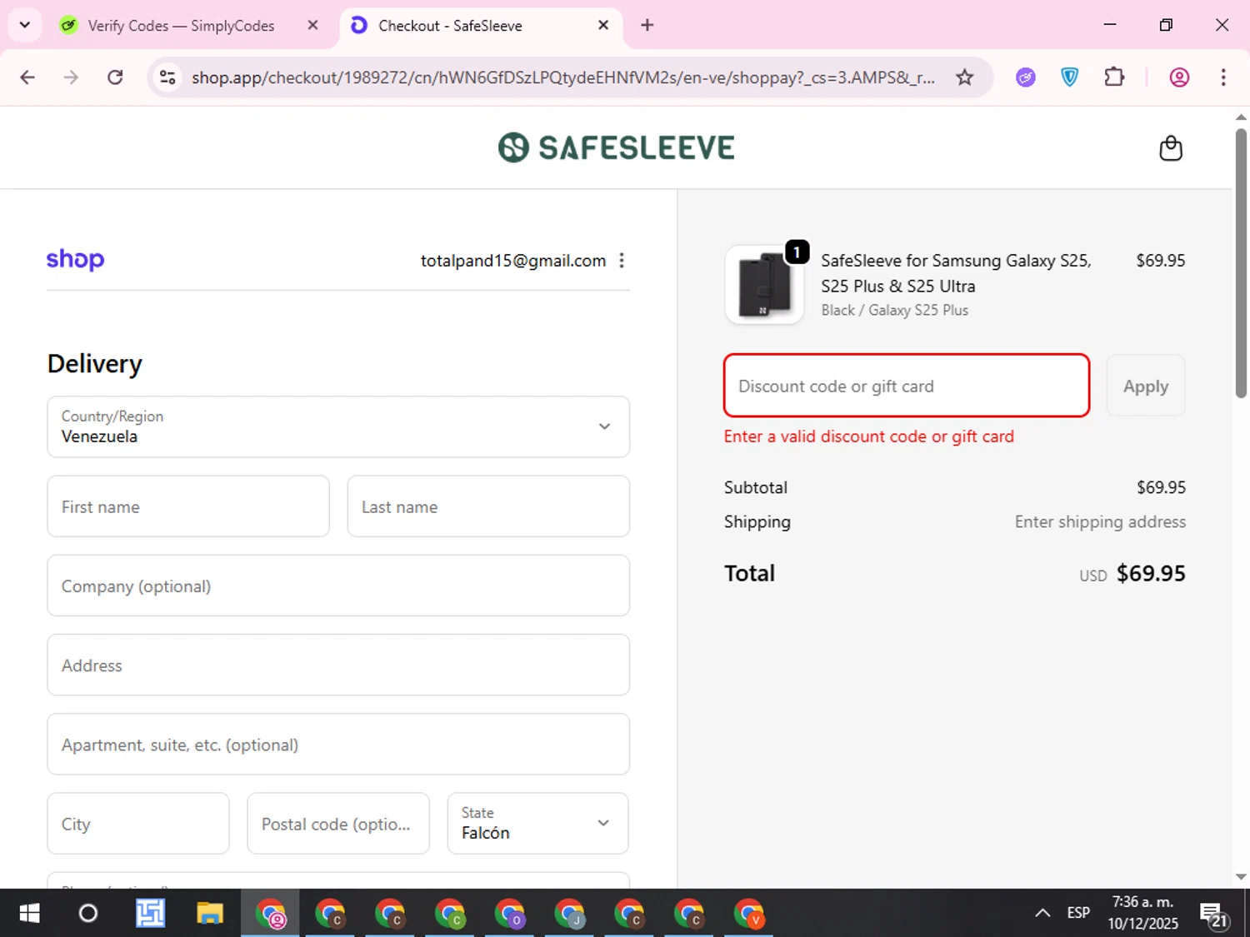Open a new browser tab

(647, 25)
